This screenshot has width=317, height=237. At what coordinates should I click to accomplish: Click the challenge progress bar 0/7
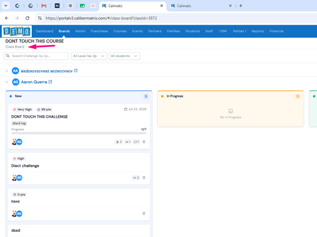coord(79,133)
